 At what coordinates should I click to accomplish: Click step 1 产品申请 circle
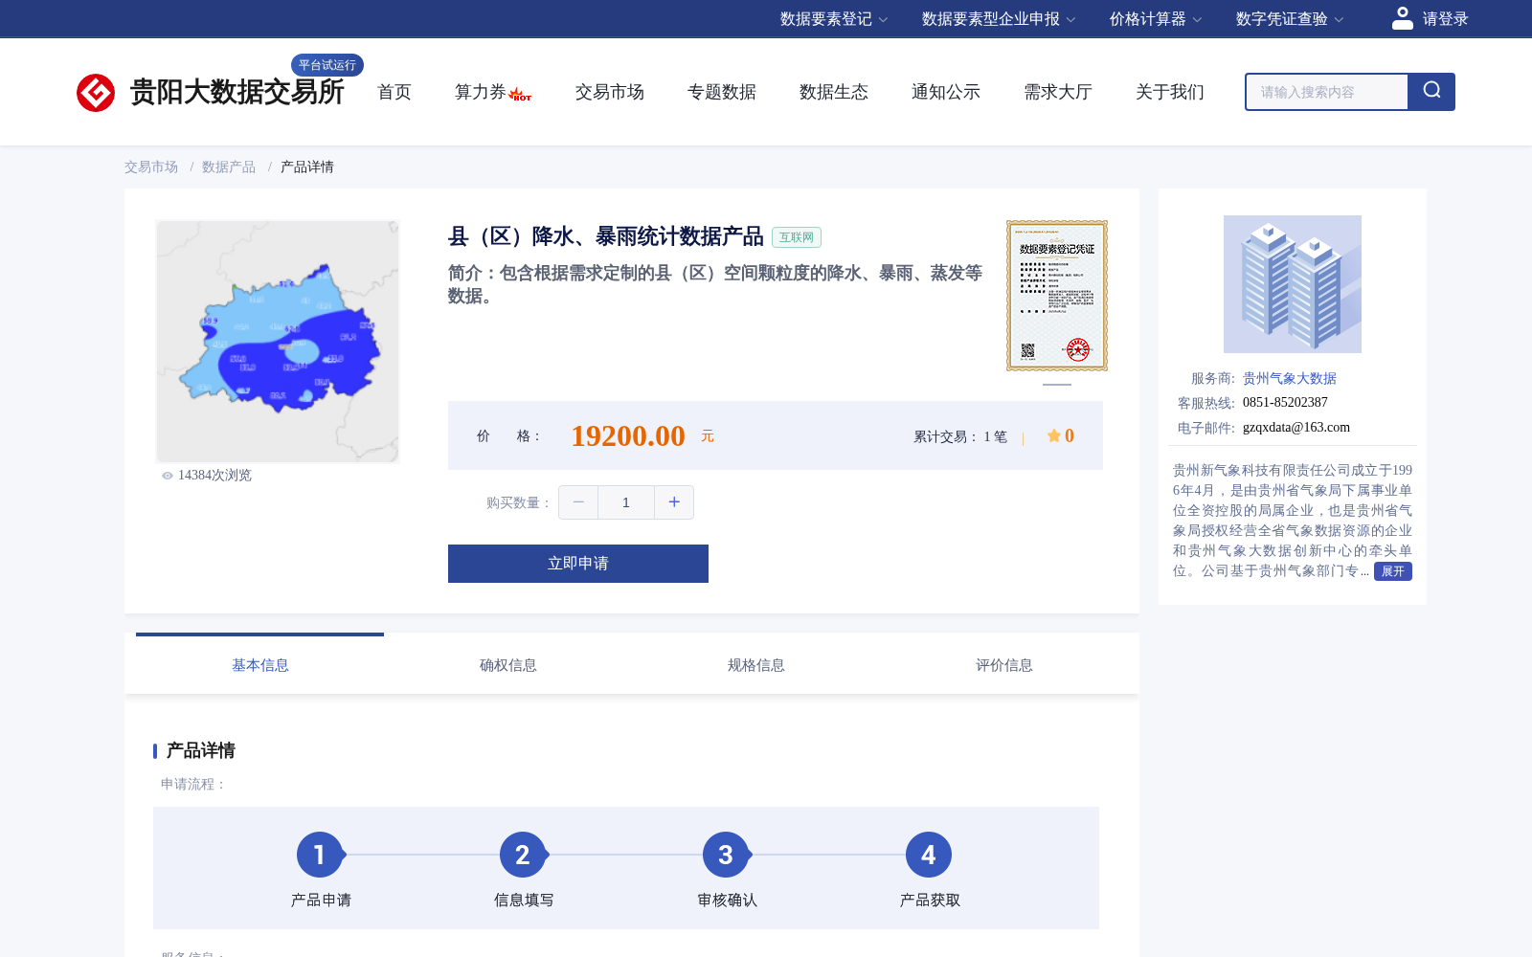pos(320,855)
